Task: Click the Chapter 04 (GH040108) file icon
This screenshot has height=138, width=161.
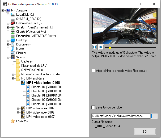Action: (x=28, y=87)
